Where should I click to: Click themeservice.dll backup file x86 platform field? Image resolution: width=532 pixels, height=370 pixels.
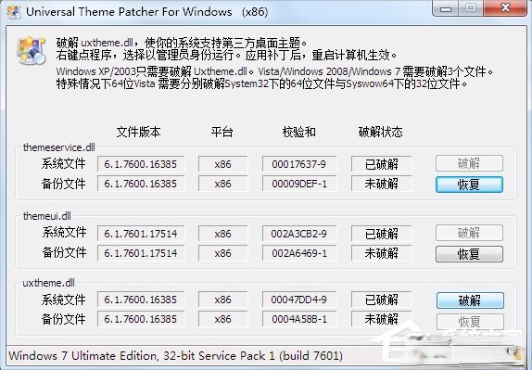(x=223, y=184)
